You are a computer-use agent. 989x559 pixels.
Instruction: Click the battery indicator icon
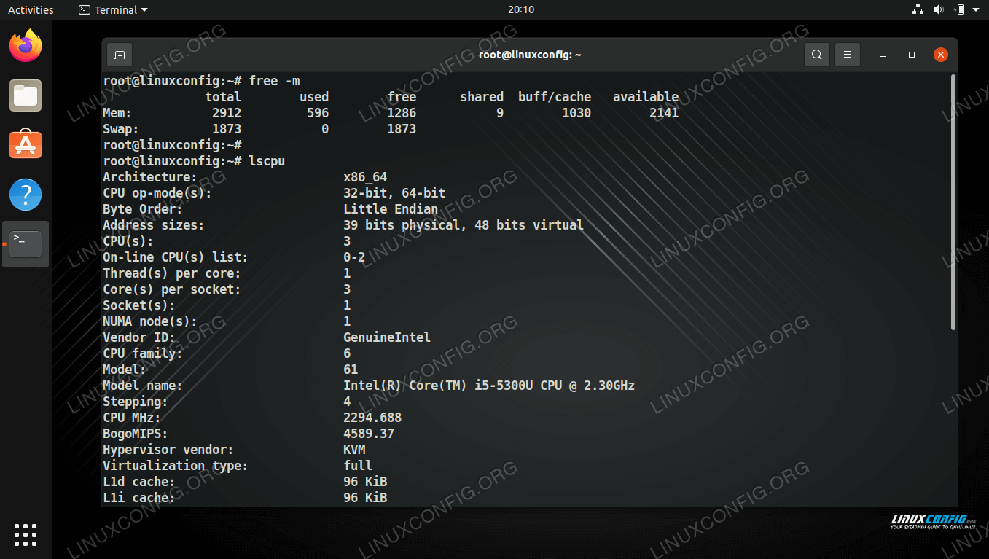tap(960, 9)
